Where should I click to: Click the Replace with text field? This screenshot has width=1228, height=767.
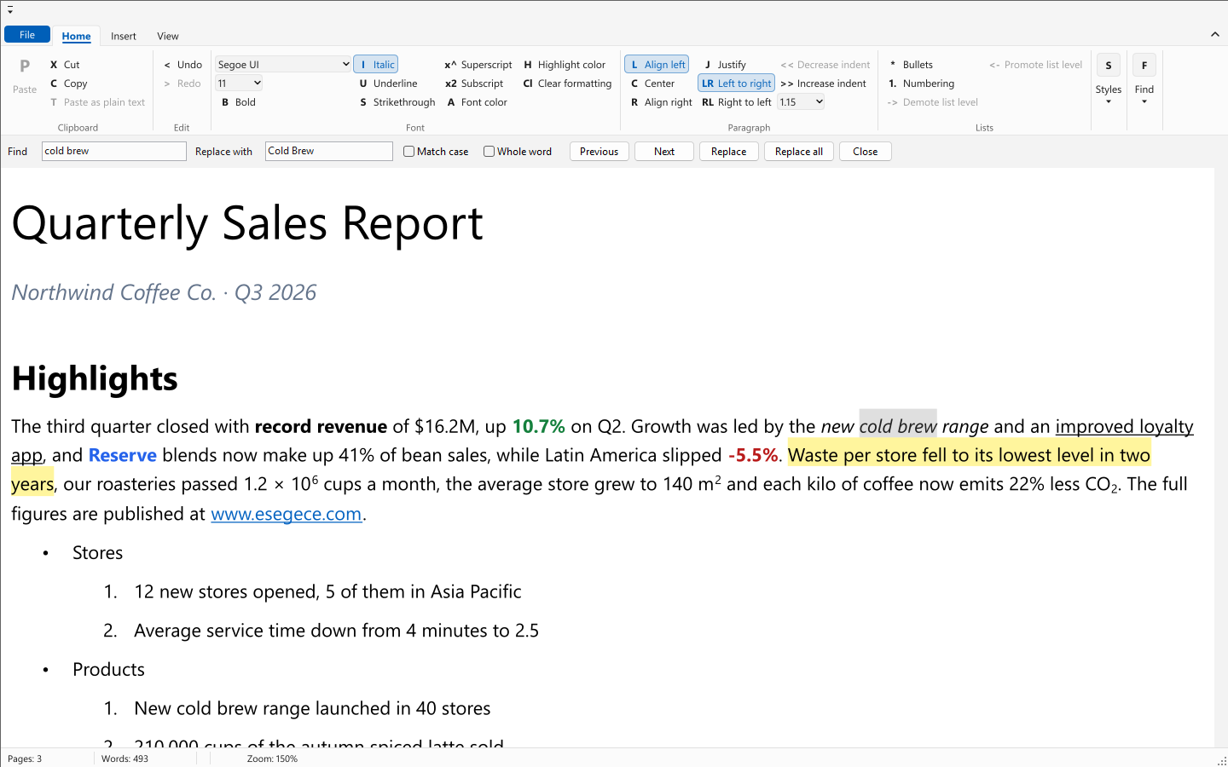tap(329, 151)
